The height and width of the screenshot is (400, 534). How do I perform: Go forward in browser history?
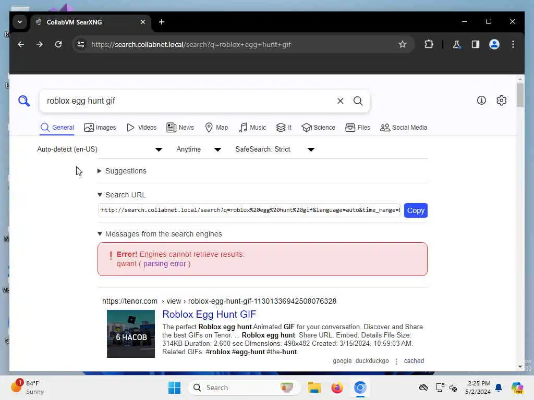[x=40, y=45]
